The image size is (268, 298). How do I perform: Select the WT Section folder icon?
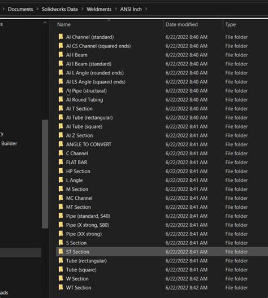(60, 287)
